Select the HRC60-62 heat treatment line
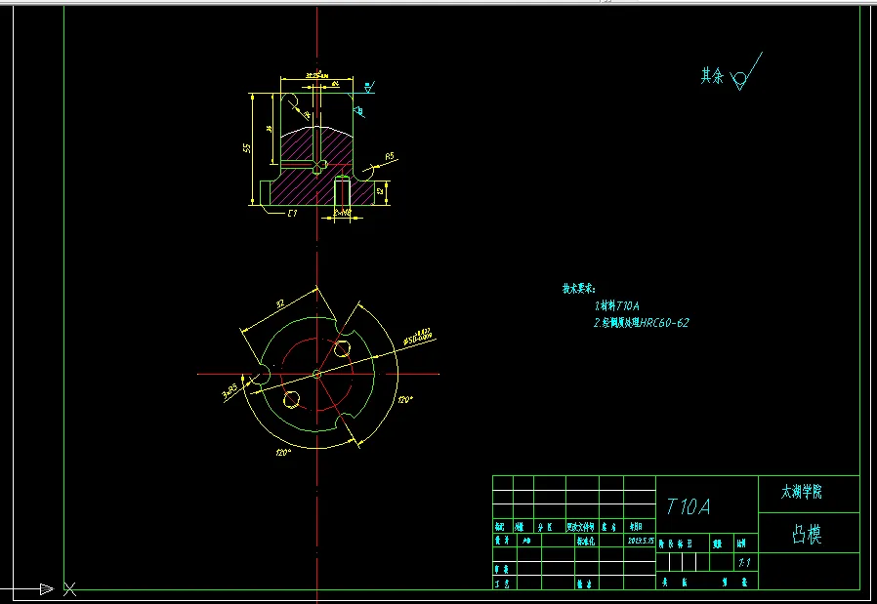This screenshot has width=877, height=604. (x=641, y=322)
